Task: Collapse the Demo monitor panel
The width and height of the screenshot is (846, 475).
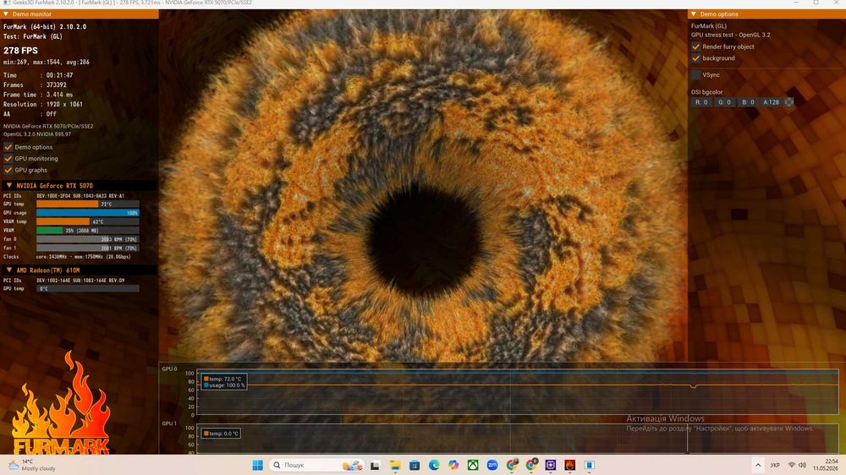Action: click(x=6, y=14)
